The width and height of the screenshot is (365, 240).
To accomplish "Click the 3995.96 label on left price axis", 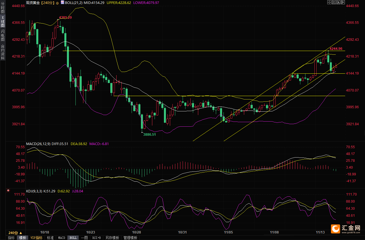I will pyautogui.click(x=18, y=107).
